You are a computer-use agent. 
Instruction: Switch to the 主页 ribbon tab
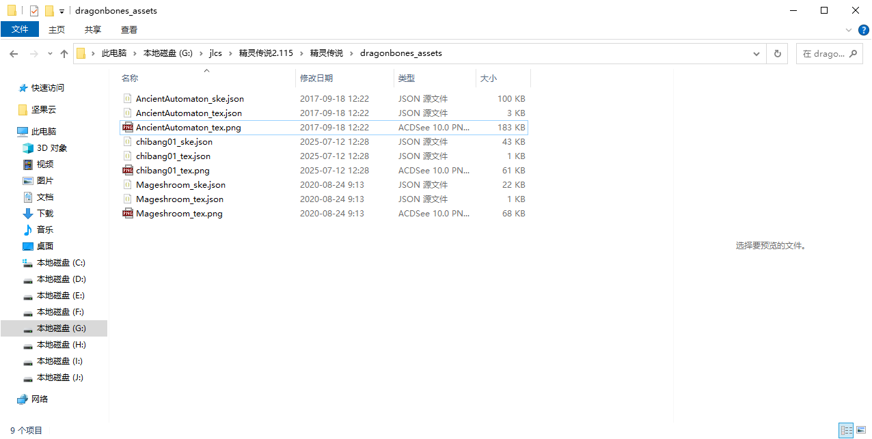tap(57, 29)
